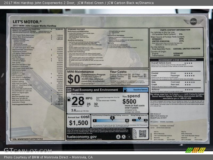Click 'OXFORD, UNITED KINGDOM' assembly point

187,49
